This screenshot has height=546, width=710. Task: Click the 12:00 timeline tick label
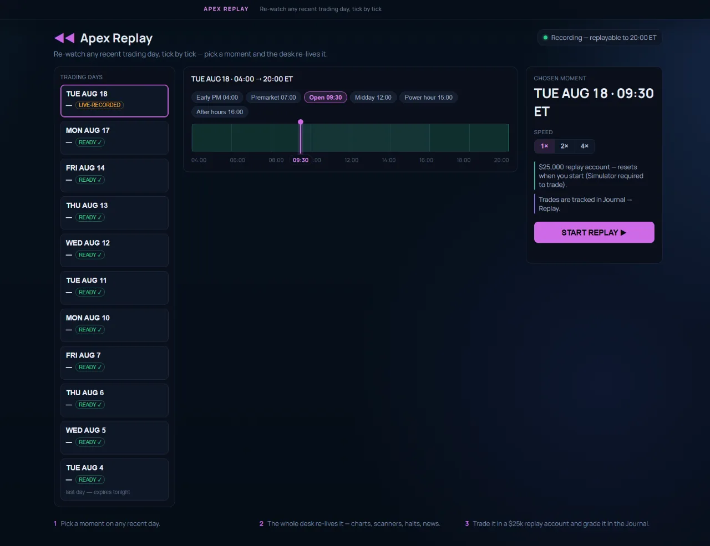click(351, 160)
